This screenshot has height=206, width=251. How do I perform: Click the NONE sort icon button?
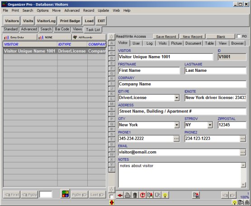54,37
